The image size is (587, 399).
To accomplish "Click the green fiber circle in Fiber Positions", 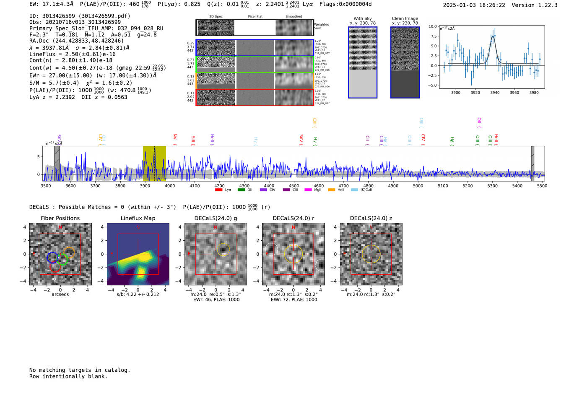I will pos(62,260).
